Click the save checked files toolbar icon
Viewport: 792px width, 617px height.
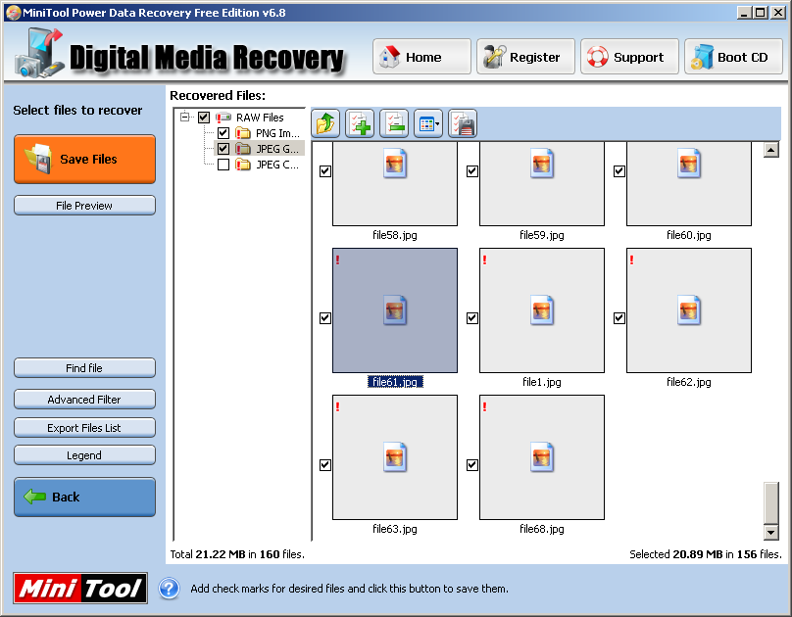click(x=463, y=123)
